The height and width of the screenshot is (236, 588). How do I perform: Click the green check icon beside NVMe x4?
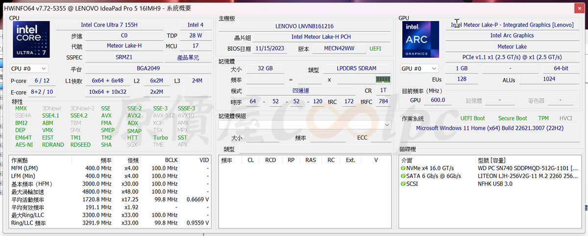click(403, 168)
